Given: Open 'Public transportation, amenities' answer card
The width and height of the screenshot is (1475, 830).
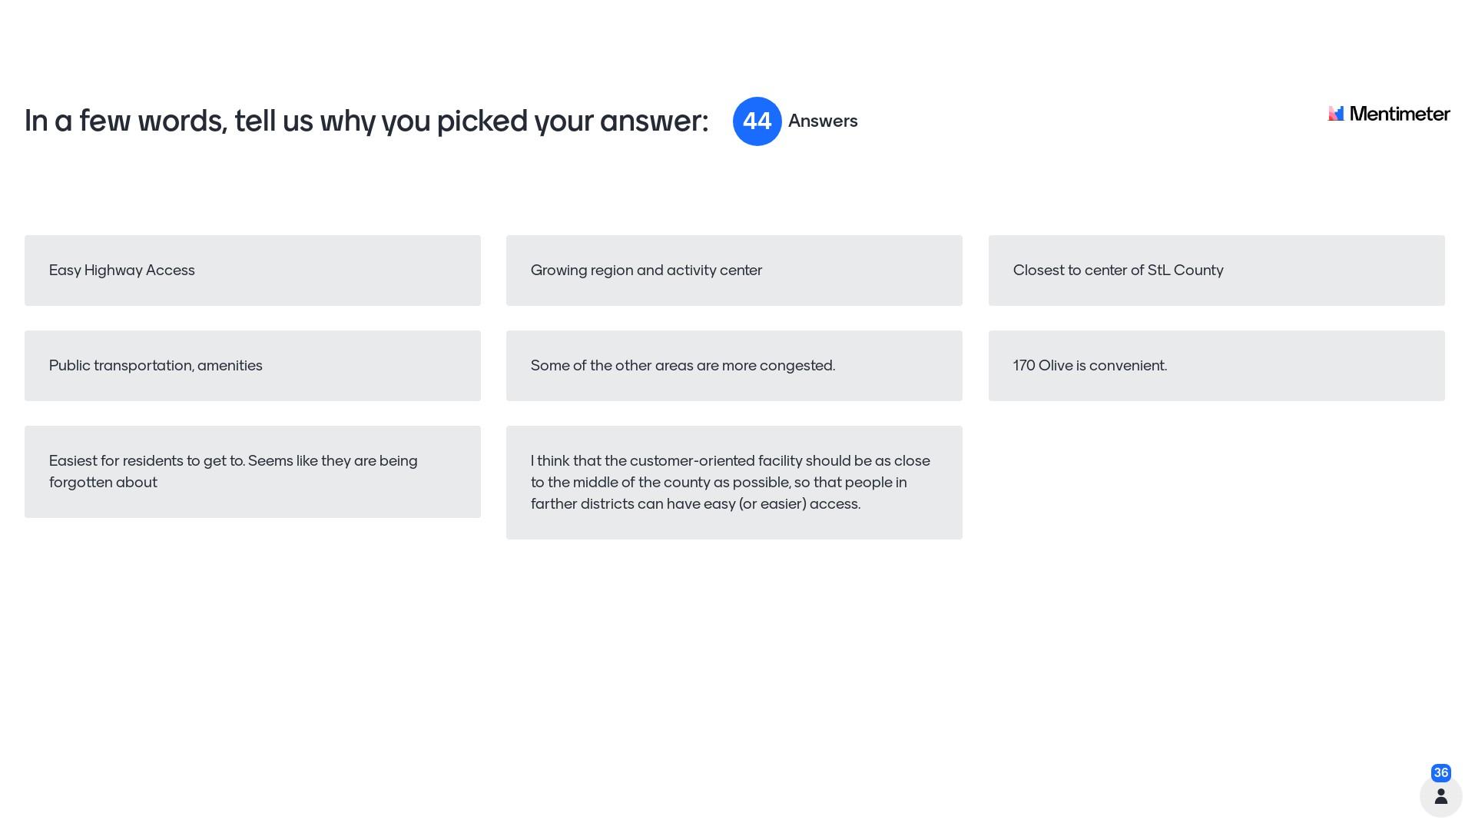Looking at the screenshot, I should click(253, 366).
